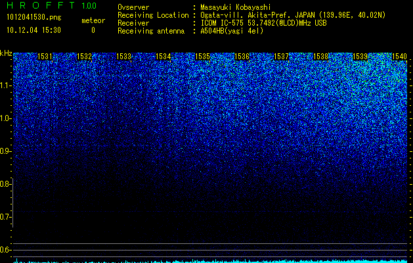Image resolution: width=413 pixels, height=263 pixels.
Task: Click the 0.6 frequency axis label
Action: 5,250
